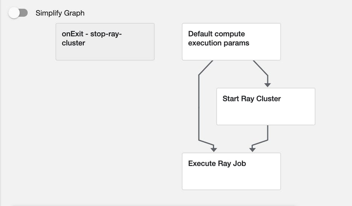Click the long vertical edge to Execute Ray Job

point(199,109)
